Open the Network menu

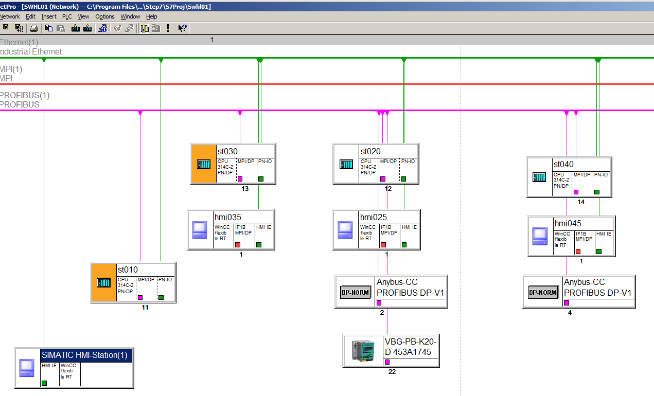(9, 16)
